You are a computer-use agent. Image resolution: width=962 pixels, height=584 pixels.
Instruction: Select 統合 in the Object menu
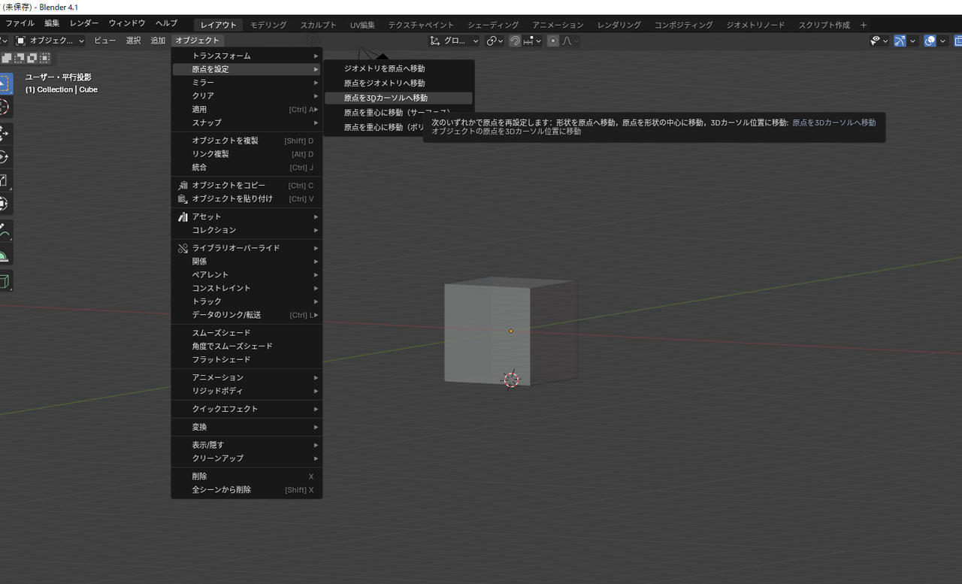coord(247,168)
